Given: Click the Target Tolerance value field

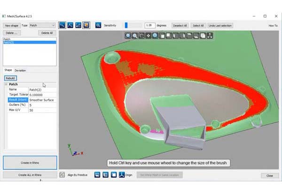Looking at the screenshot, I should point(42,95).
